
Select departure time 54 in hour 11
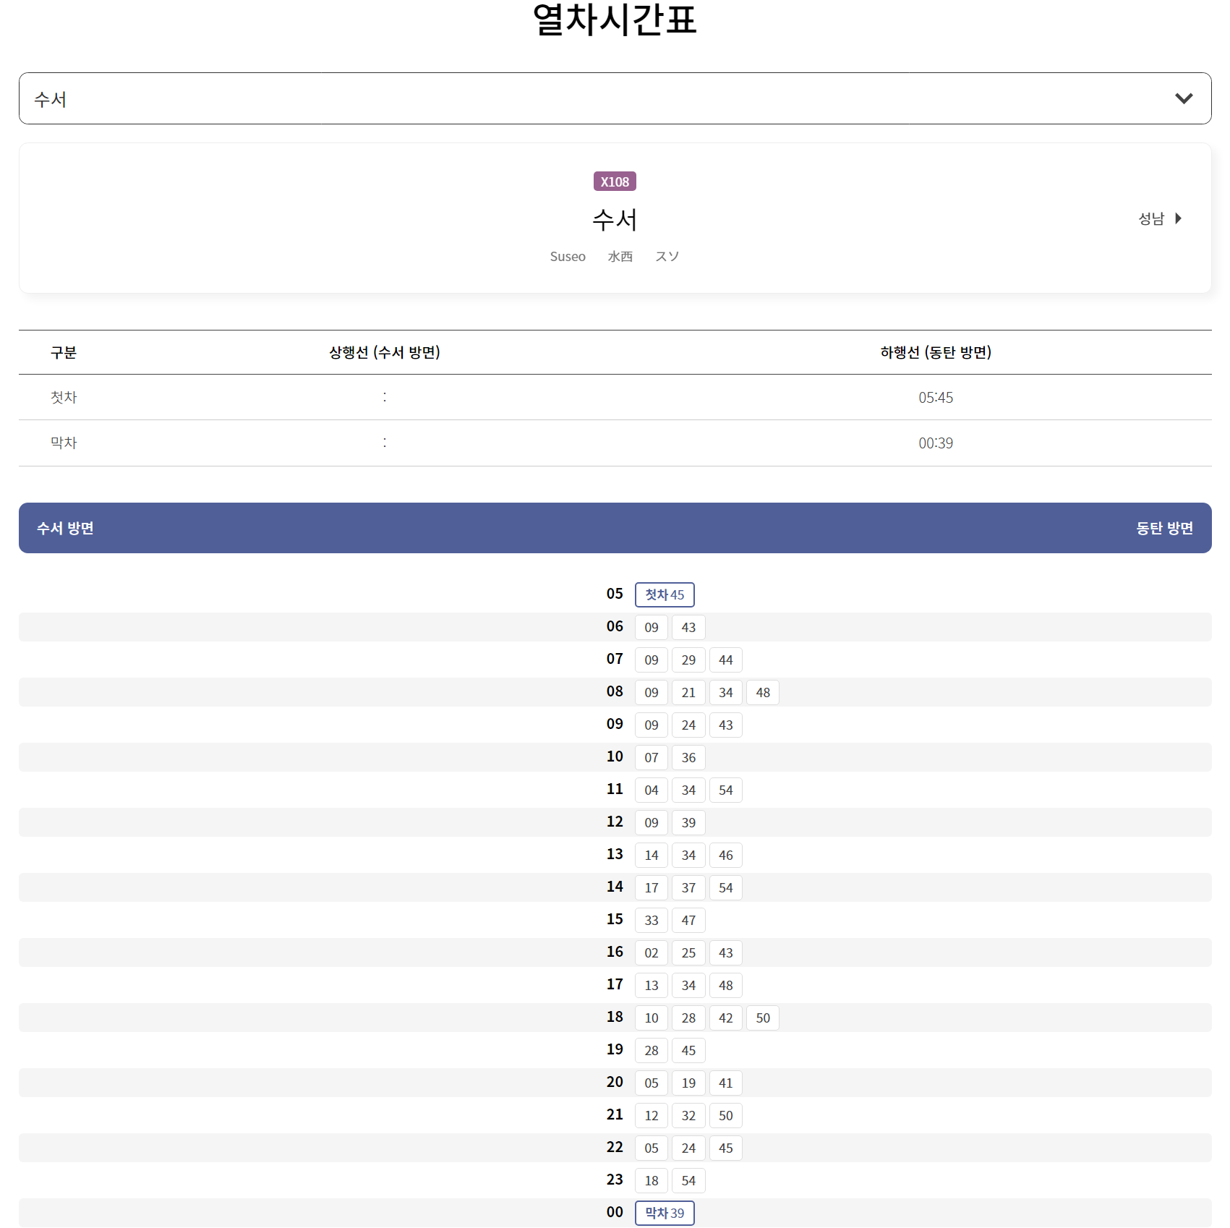726,790
